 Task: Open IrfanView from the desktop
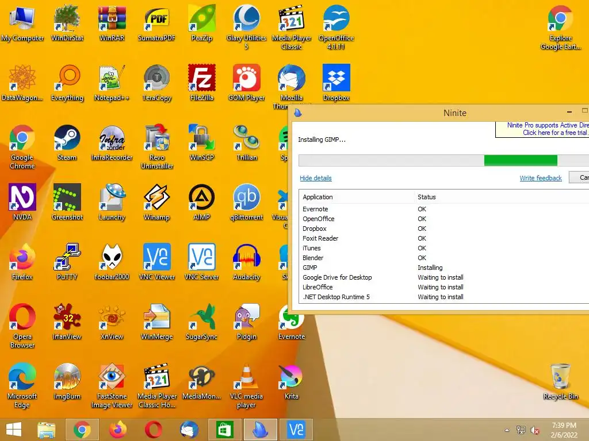(x=67, y=322)
